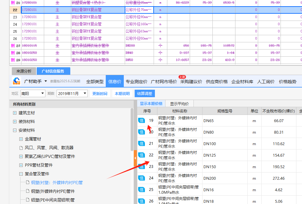The width and height of the screenshot is (302, 204).
Task: Click the 单位 column header
Action: click(x=254, y=111)
